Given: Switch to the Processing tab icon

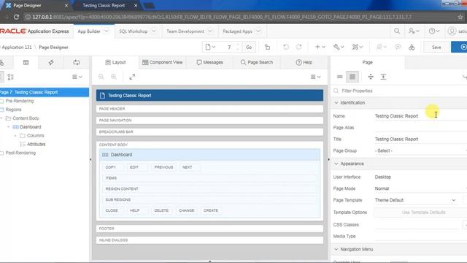Looking at the screenshot, I should 77,62.
